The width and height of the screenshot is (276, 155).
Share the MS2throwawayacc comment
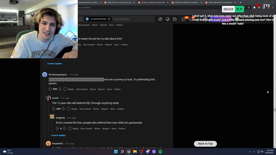point(93,89)
